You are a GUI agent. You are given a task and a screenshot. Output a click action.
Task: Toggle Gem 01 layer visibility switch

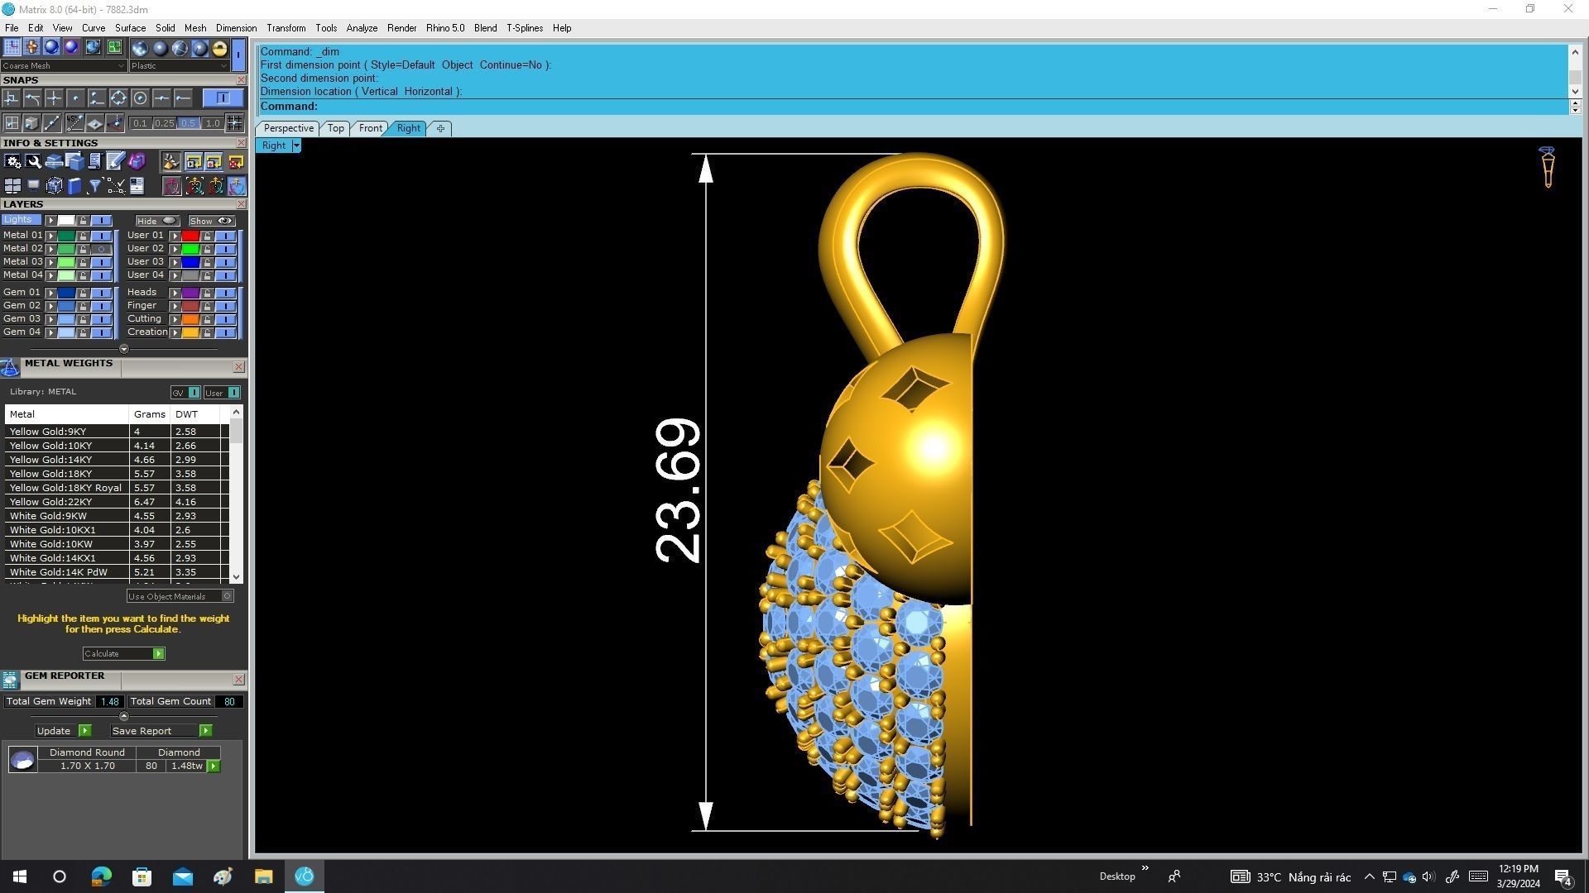[101, 293]
